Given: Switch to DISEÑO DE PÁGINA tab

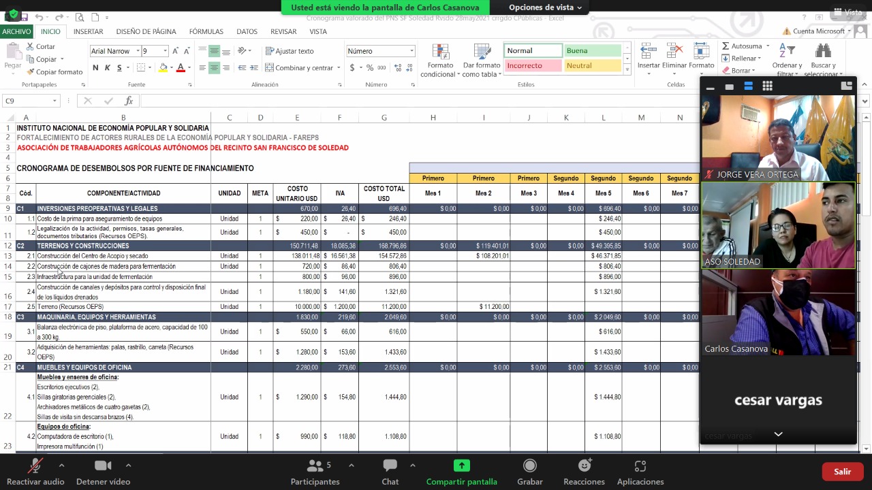Looking at the screenshot, I should (146, 31).
